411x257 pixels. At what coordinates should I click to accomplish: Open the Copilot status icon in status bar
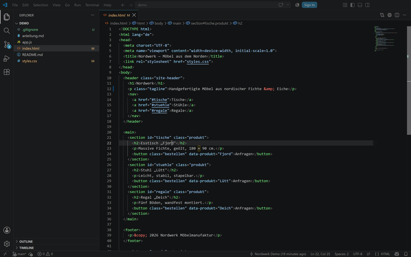point(397,254)
